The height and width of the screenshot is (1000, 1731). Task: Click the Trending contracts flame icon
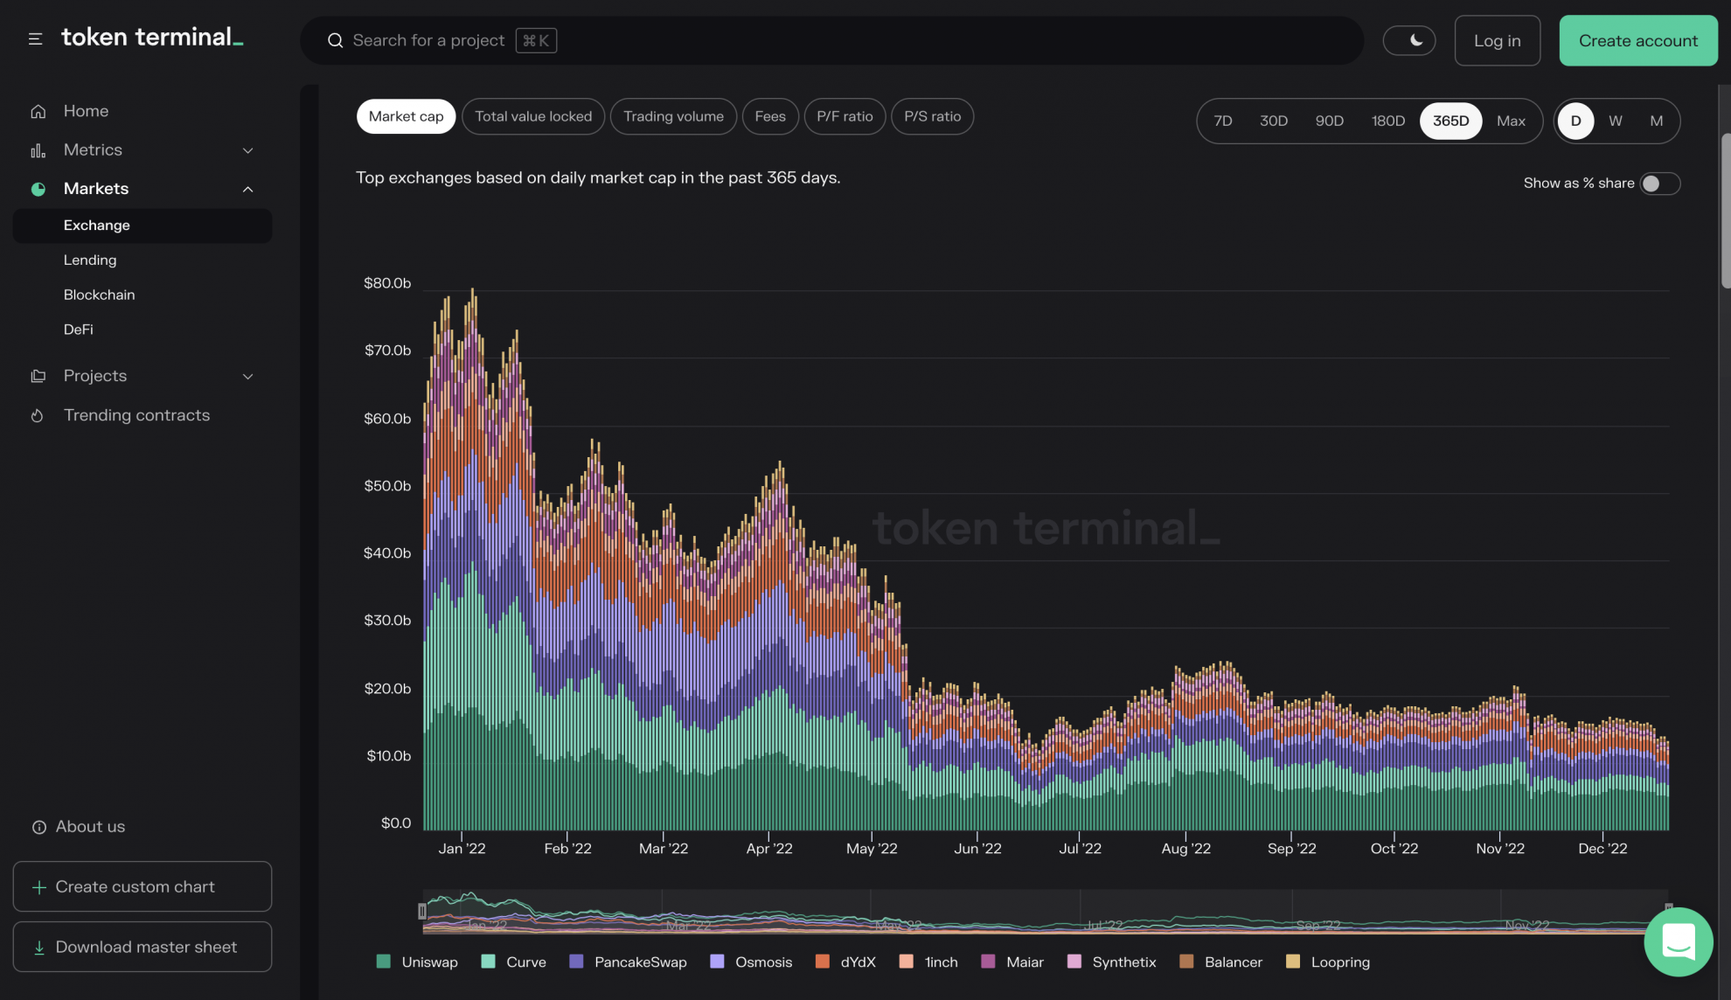coord(38,415)
